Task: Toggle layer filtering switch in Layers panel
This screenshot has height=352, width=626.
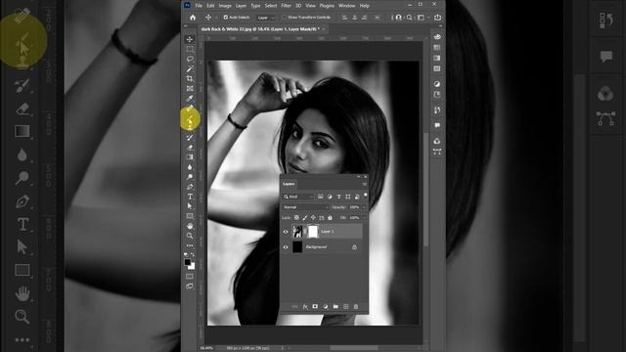Action: point(365,196)
